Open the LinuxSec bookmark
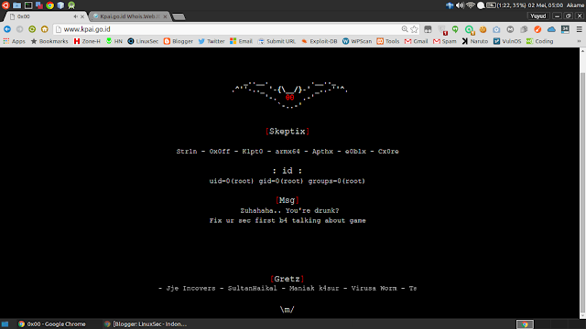 (143, 41)
